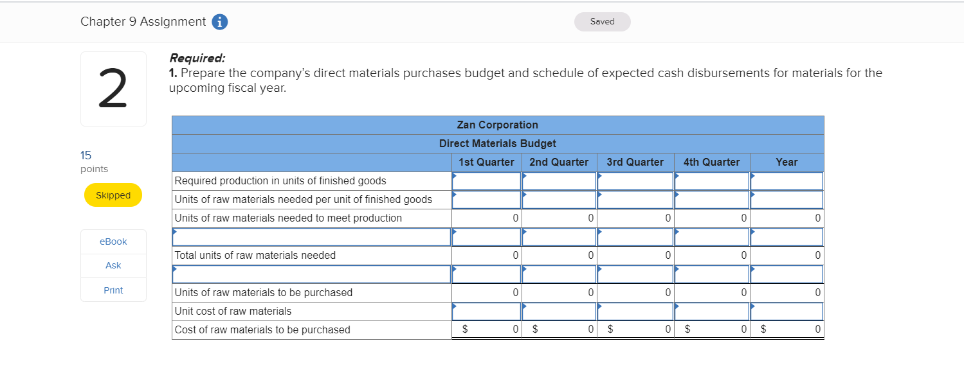Click the Saved status pill
The width and height of the screenshot is (964, 386).
pos(603,22)
